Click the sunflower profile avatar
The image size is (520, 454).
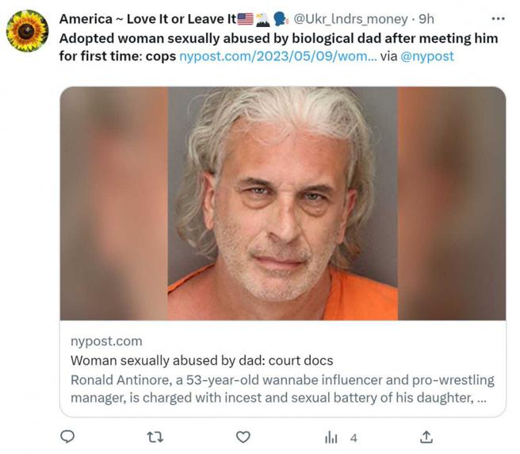(x=27, y=32)
